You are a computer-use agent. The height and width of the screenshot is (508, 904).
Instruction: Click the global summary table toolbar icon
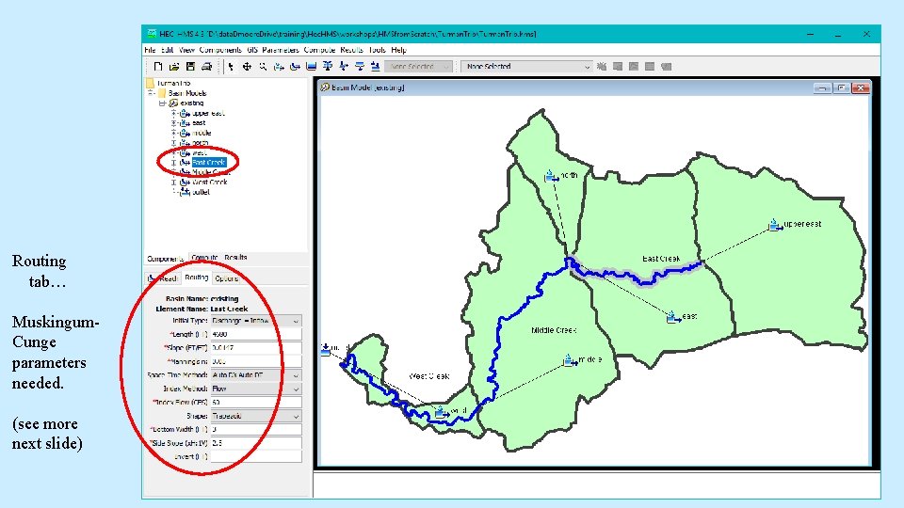[618, 67]
